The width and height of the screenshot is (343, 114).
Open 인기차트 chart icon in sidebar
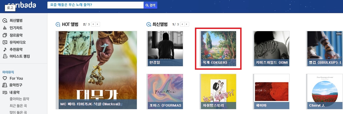coord(5,28)
